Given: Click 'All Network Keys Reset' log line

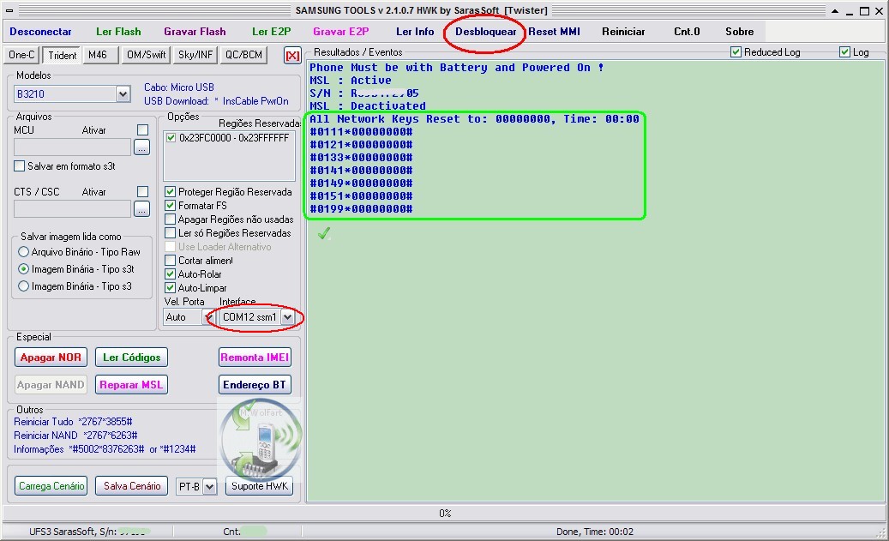Looking at the screenshot, I should point(474,119).
